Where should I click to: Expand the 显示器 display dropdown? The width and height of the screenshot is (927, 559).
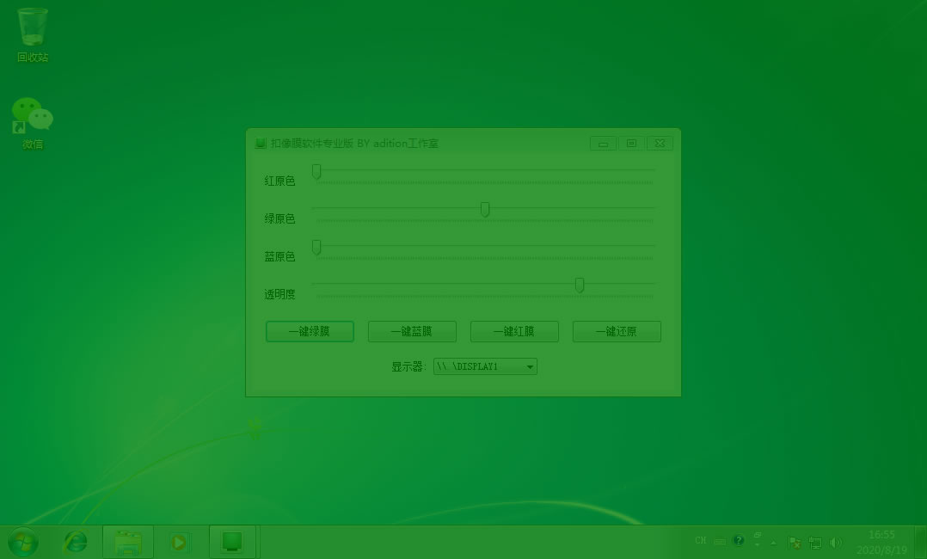coord(530,367)
